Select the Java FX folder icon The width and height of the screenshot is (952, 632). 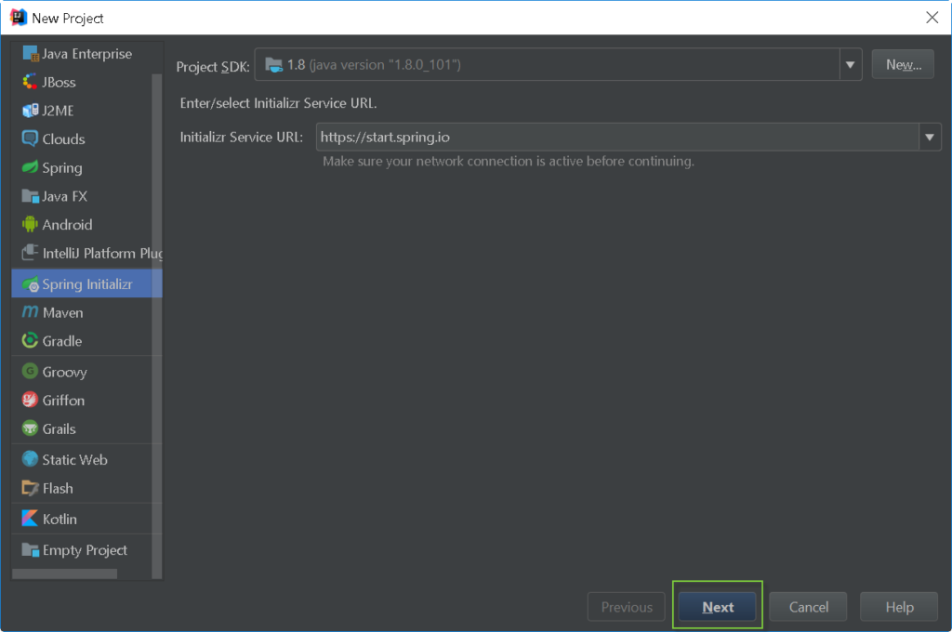pos(31,195)
